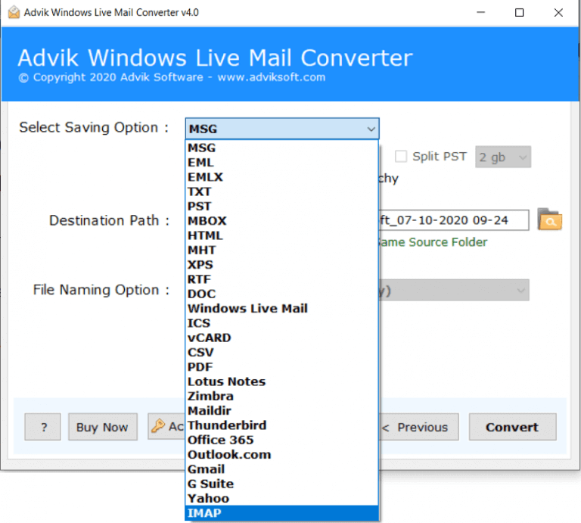Screen dimensions: 581x523
Task: Select EMLX format in the list
Action: click(x=281, y=177)
